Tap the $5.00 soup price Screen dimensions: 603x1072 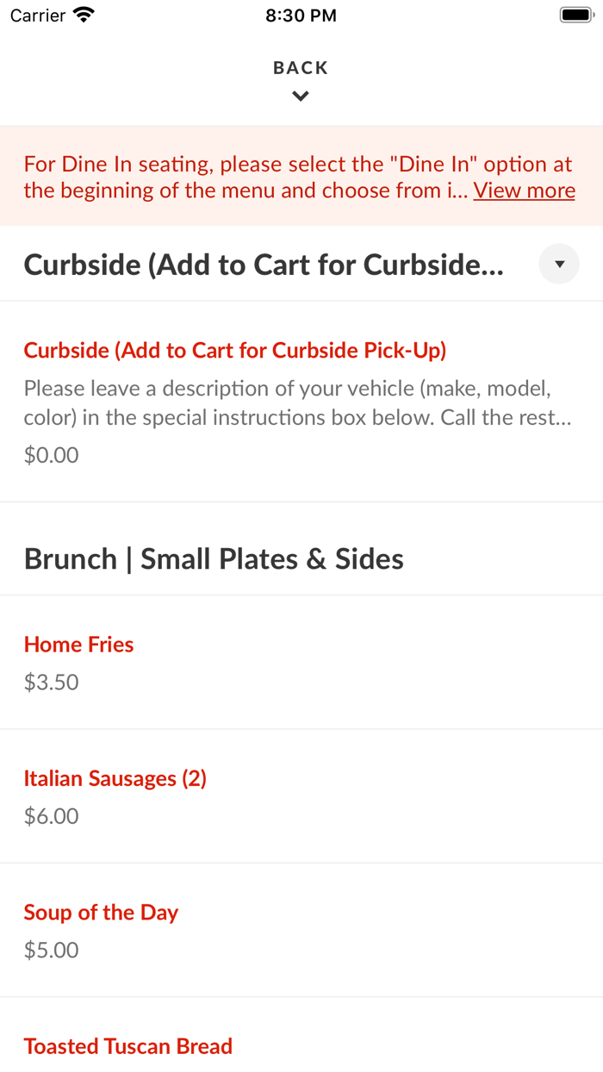pyautogui.click(x=52, y=950)
